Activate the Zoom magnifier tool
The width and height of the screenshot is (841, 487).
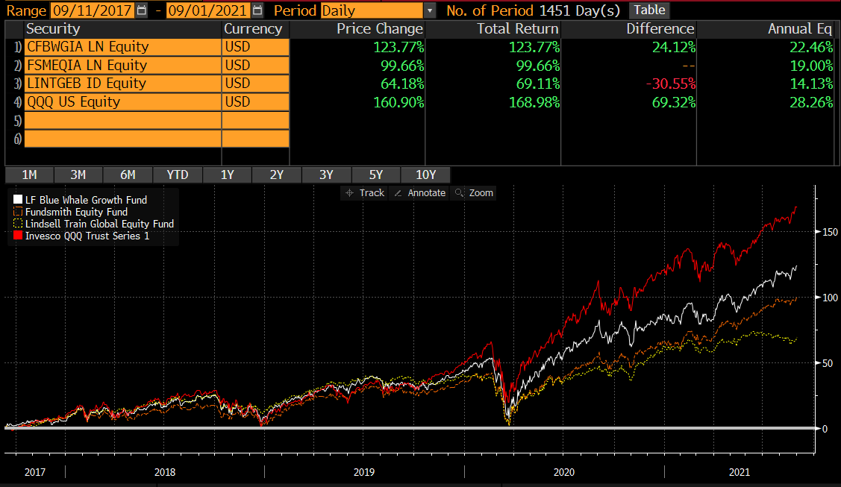pyautogui.click(x=474, y=193)
